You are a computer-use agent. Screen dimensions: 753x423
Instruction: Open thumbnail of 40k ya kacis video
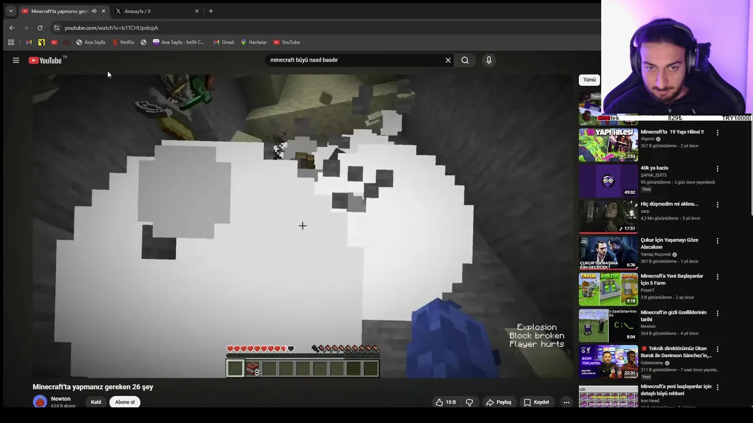click(x=608, y=180)
